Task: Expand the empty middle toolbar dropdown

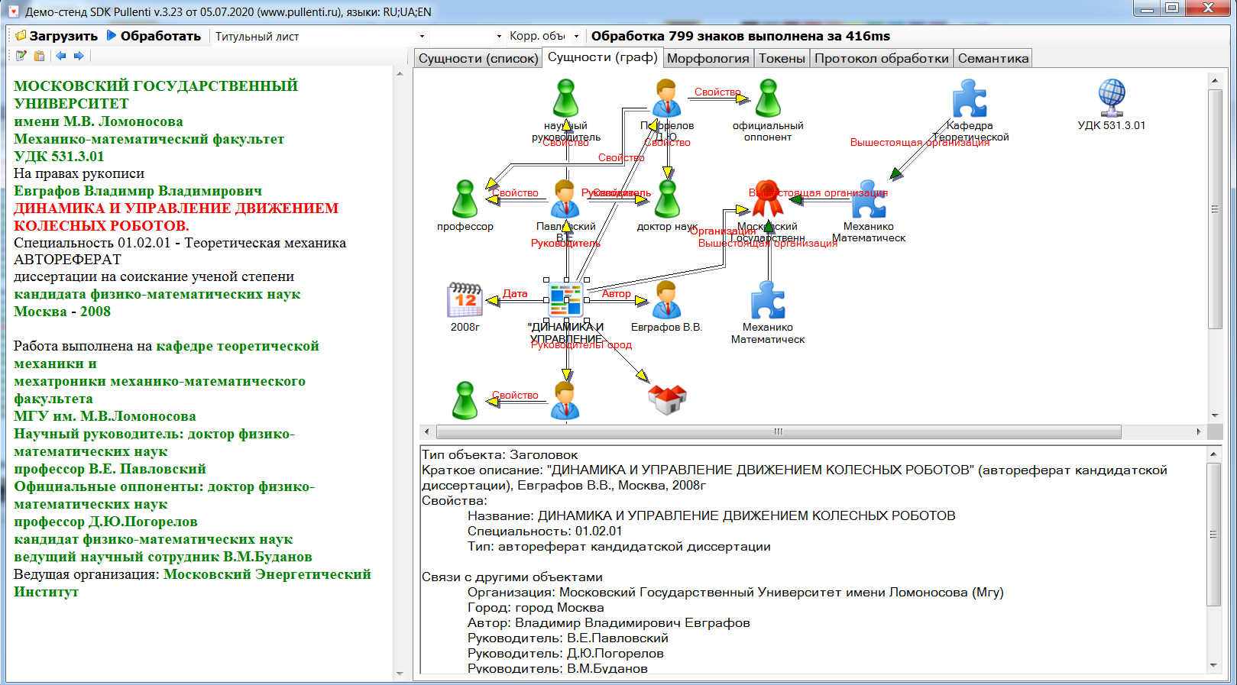Action: (x=499, y=37)
